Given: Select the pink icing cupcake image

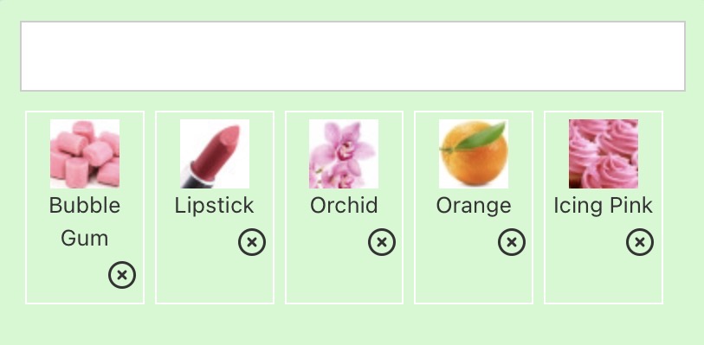Looking at the screenshot, I should point(604,154).
